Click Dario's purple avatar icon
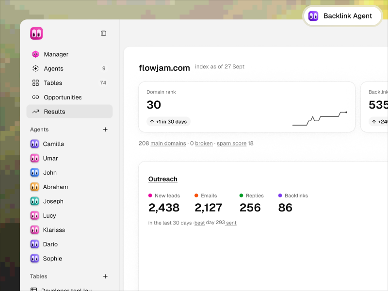This screenshot has height=291, width=388. click(x=34, y=244)
